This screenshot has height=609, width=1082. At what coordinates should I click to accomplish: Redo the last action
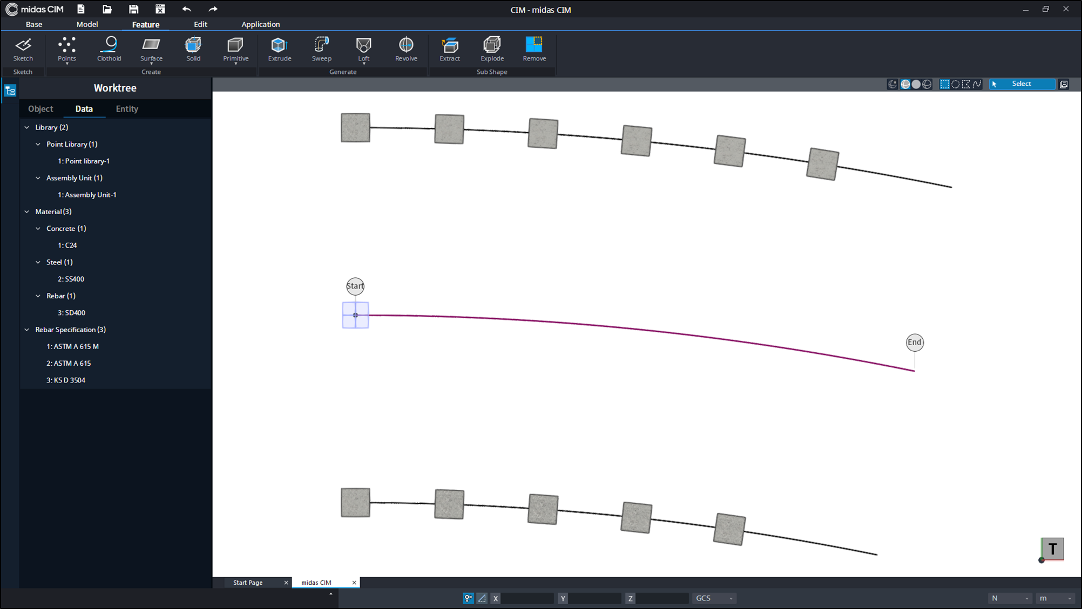pos(213,9)
